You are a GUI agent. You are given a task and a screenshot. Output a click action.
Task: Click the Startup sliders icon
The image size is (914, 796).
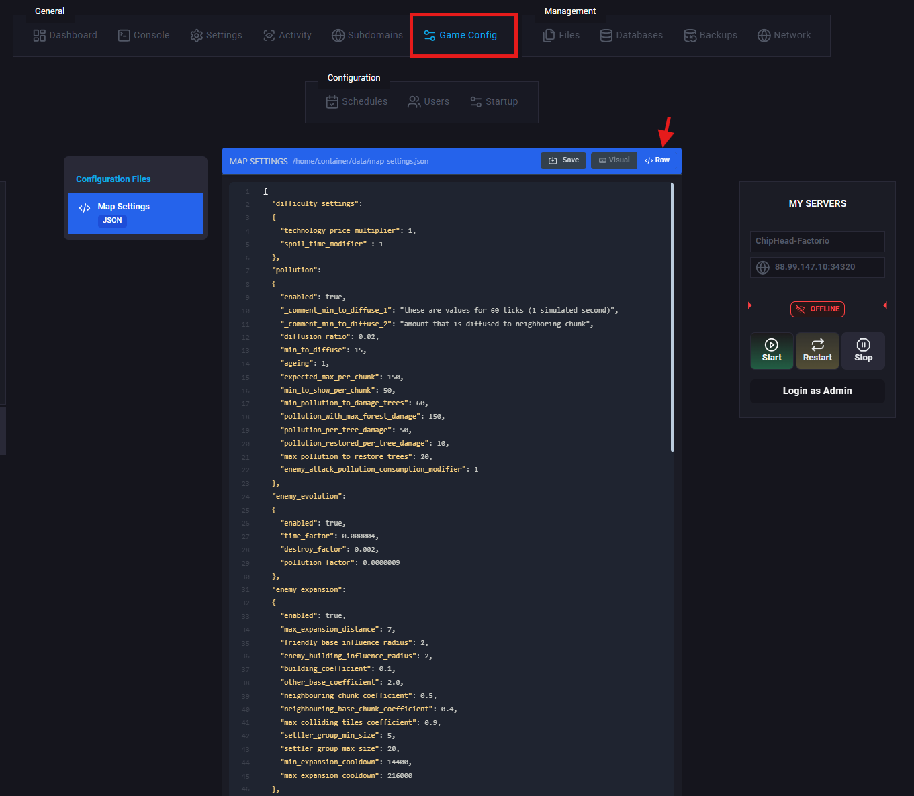476,101
